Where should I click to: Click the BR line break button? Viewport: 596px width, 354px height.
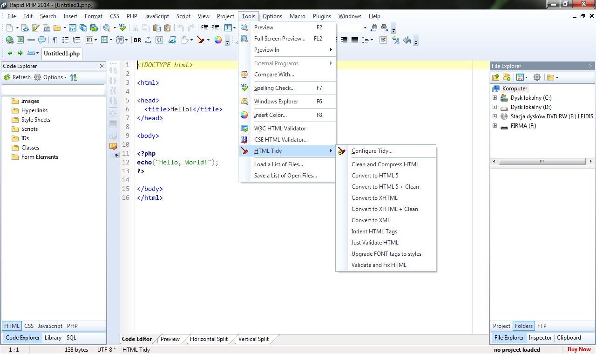[137, 40]
